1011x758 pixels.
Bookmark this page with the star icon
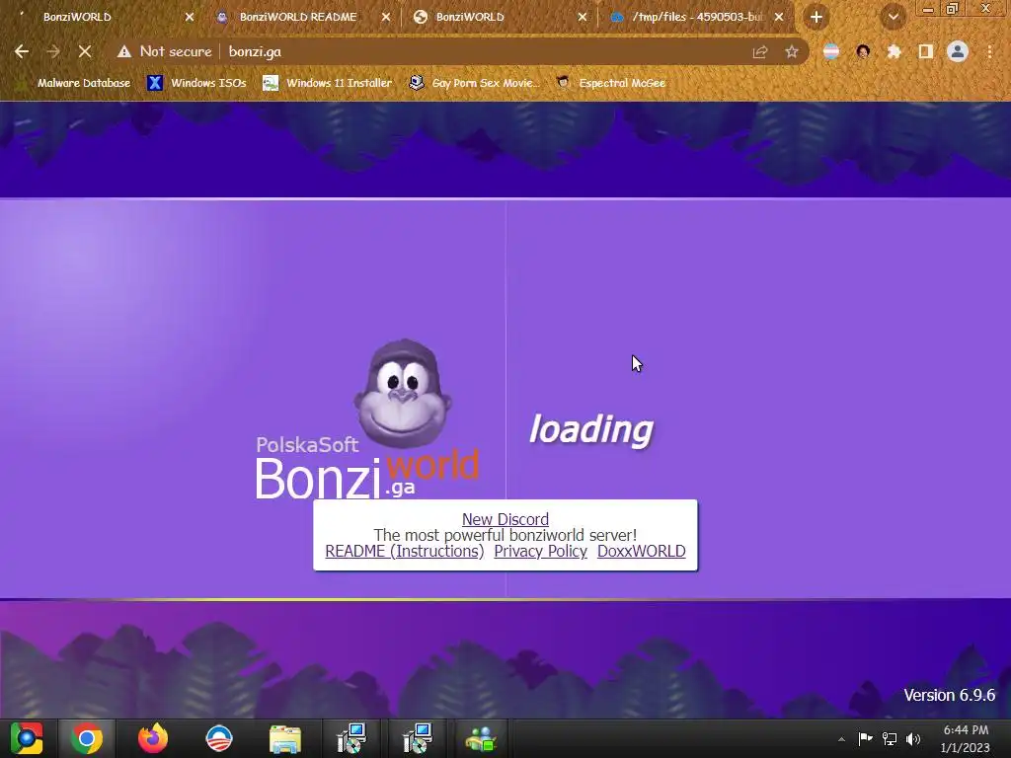tap(792, 51)
